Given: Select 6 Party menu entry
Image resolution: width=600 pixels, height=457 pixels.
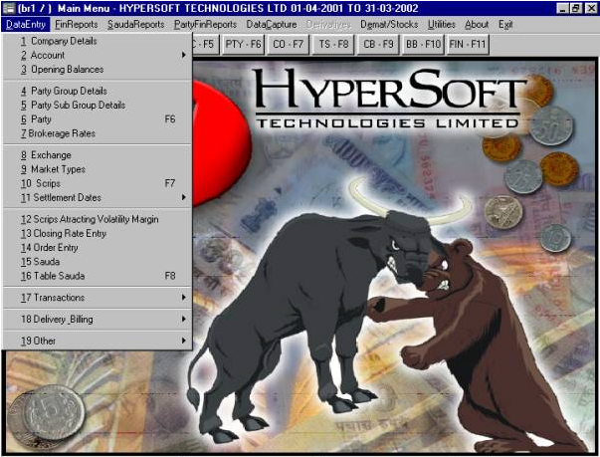Looking at the screenshot, I should click(x=98, y=119).
